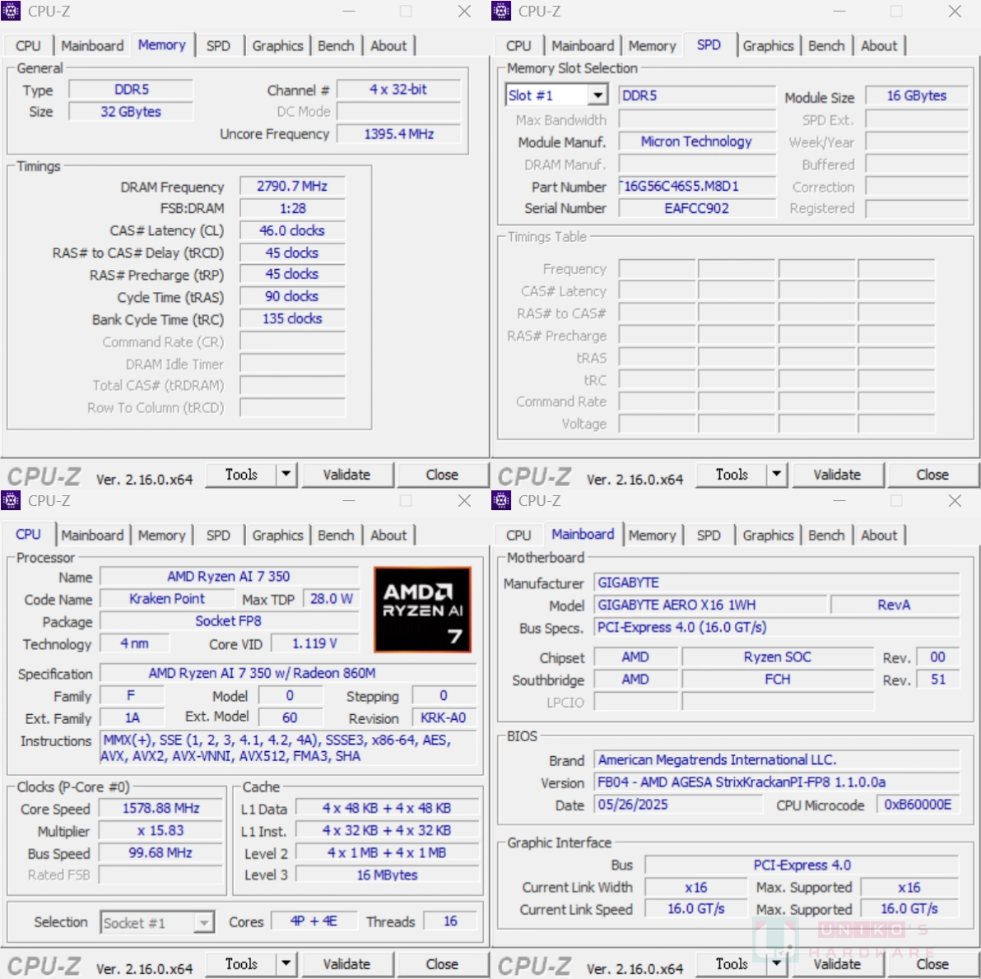Screen dimensions: 981x979
Task: Click Tools button in Mainboard window
Action: point(732,964)
